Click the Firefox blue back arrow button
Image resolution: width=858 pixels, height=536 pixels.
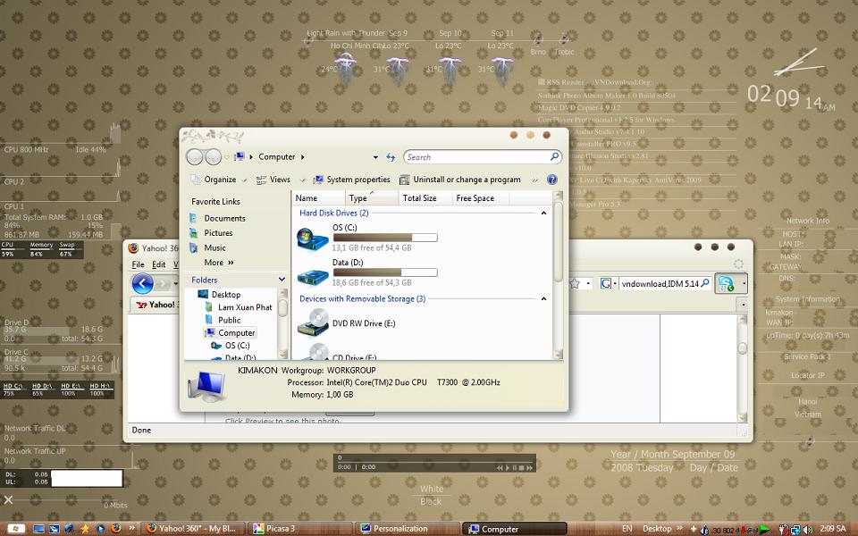142,283
